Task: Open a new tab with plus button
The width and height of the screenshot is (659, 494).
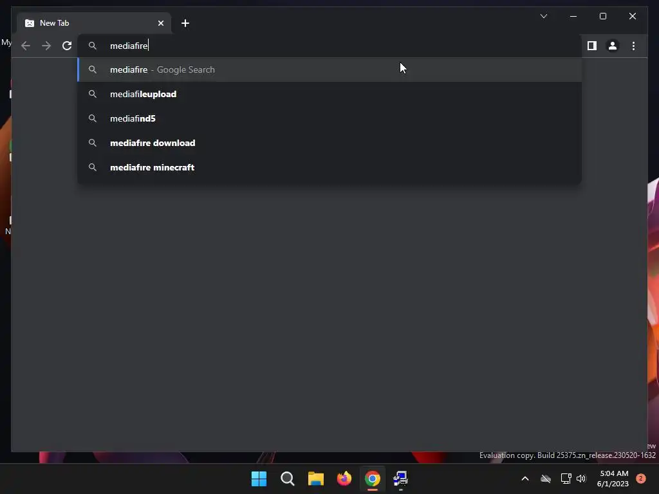Action: pos(185,23)
